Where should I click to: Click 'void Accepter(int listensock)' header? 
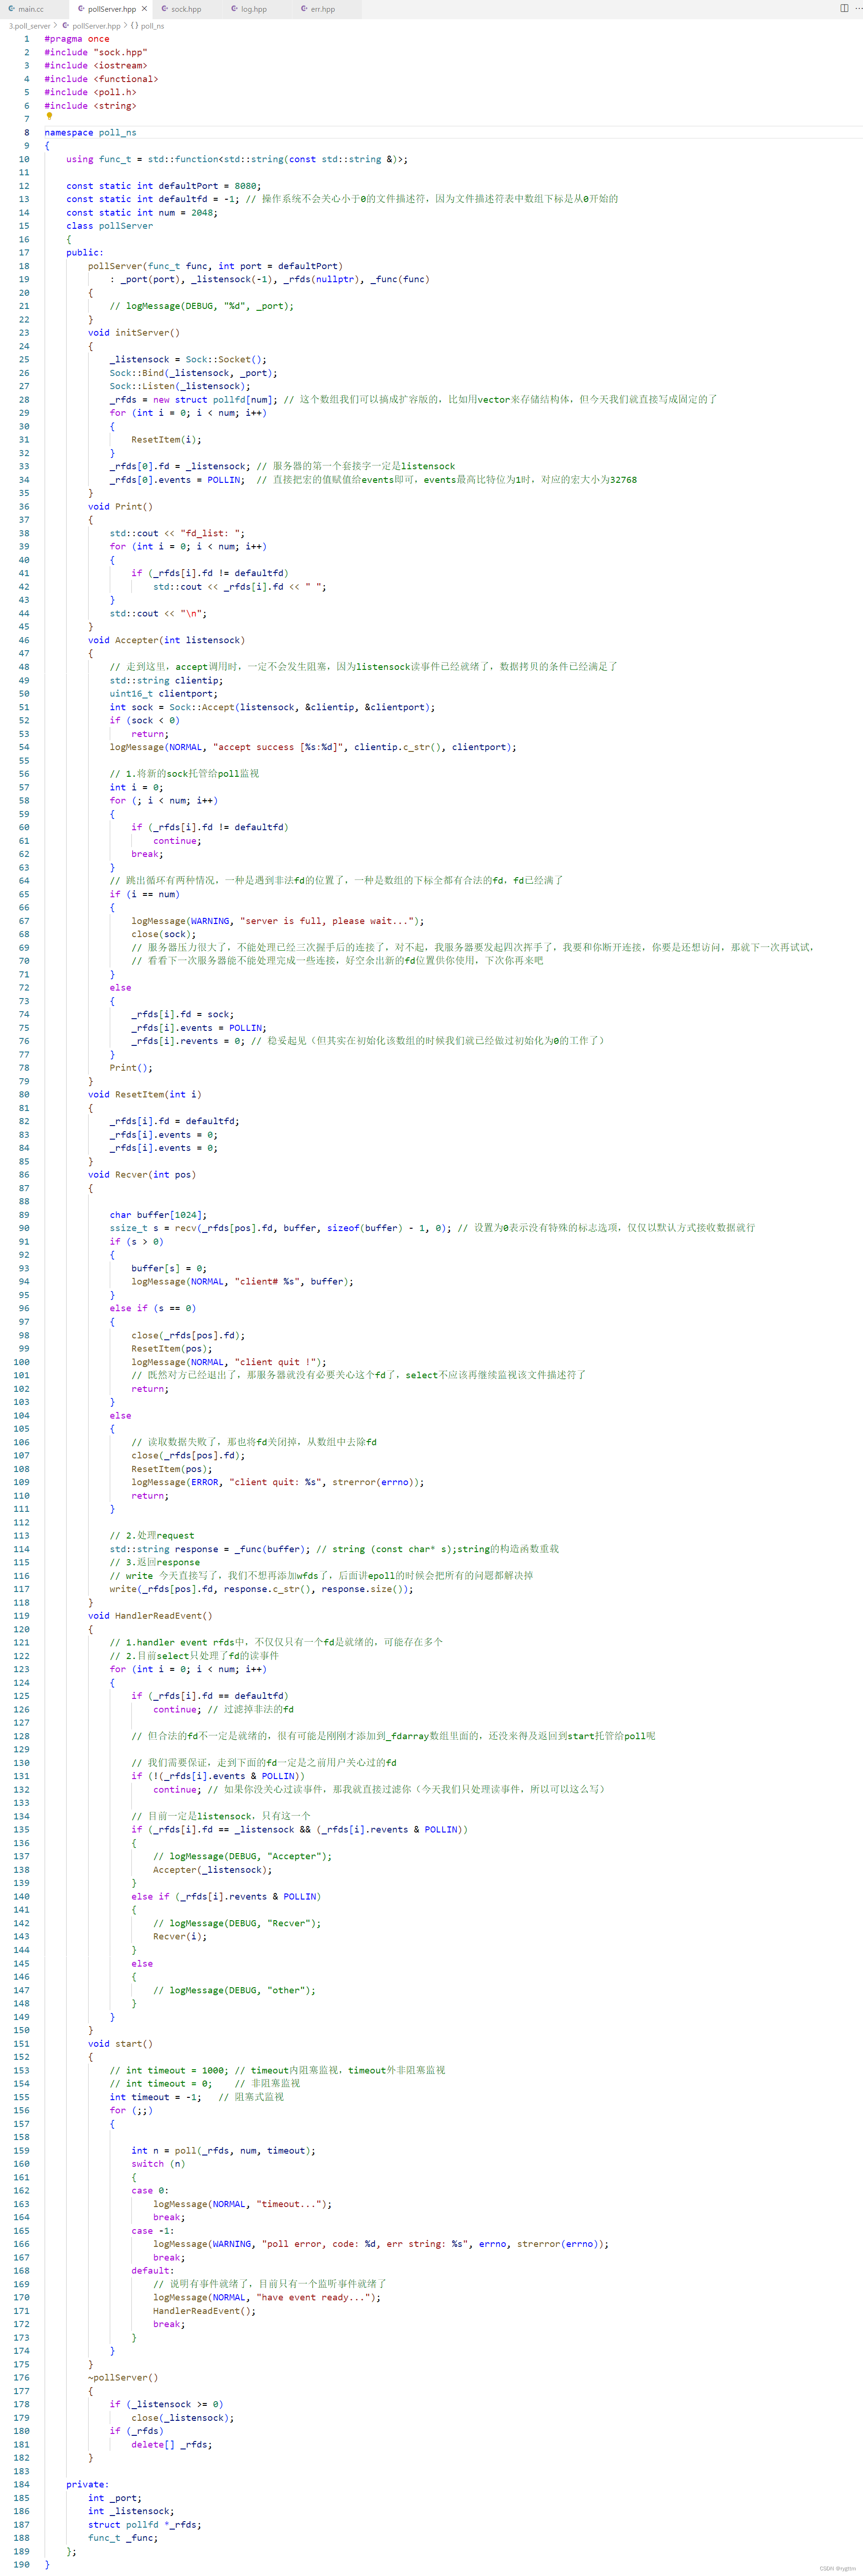166,640
